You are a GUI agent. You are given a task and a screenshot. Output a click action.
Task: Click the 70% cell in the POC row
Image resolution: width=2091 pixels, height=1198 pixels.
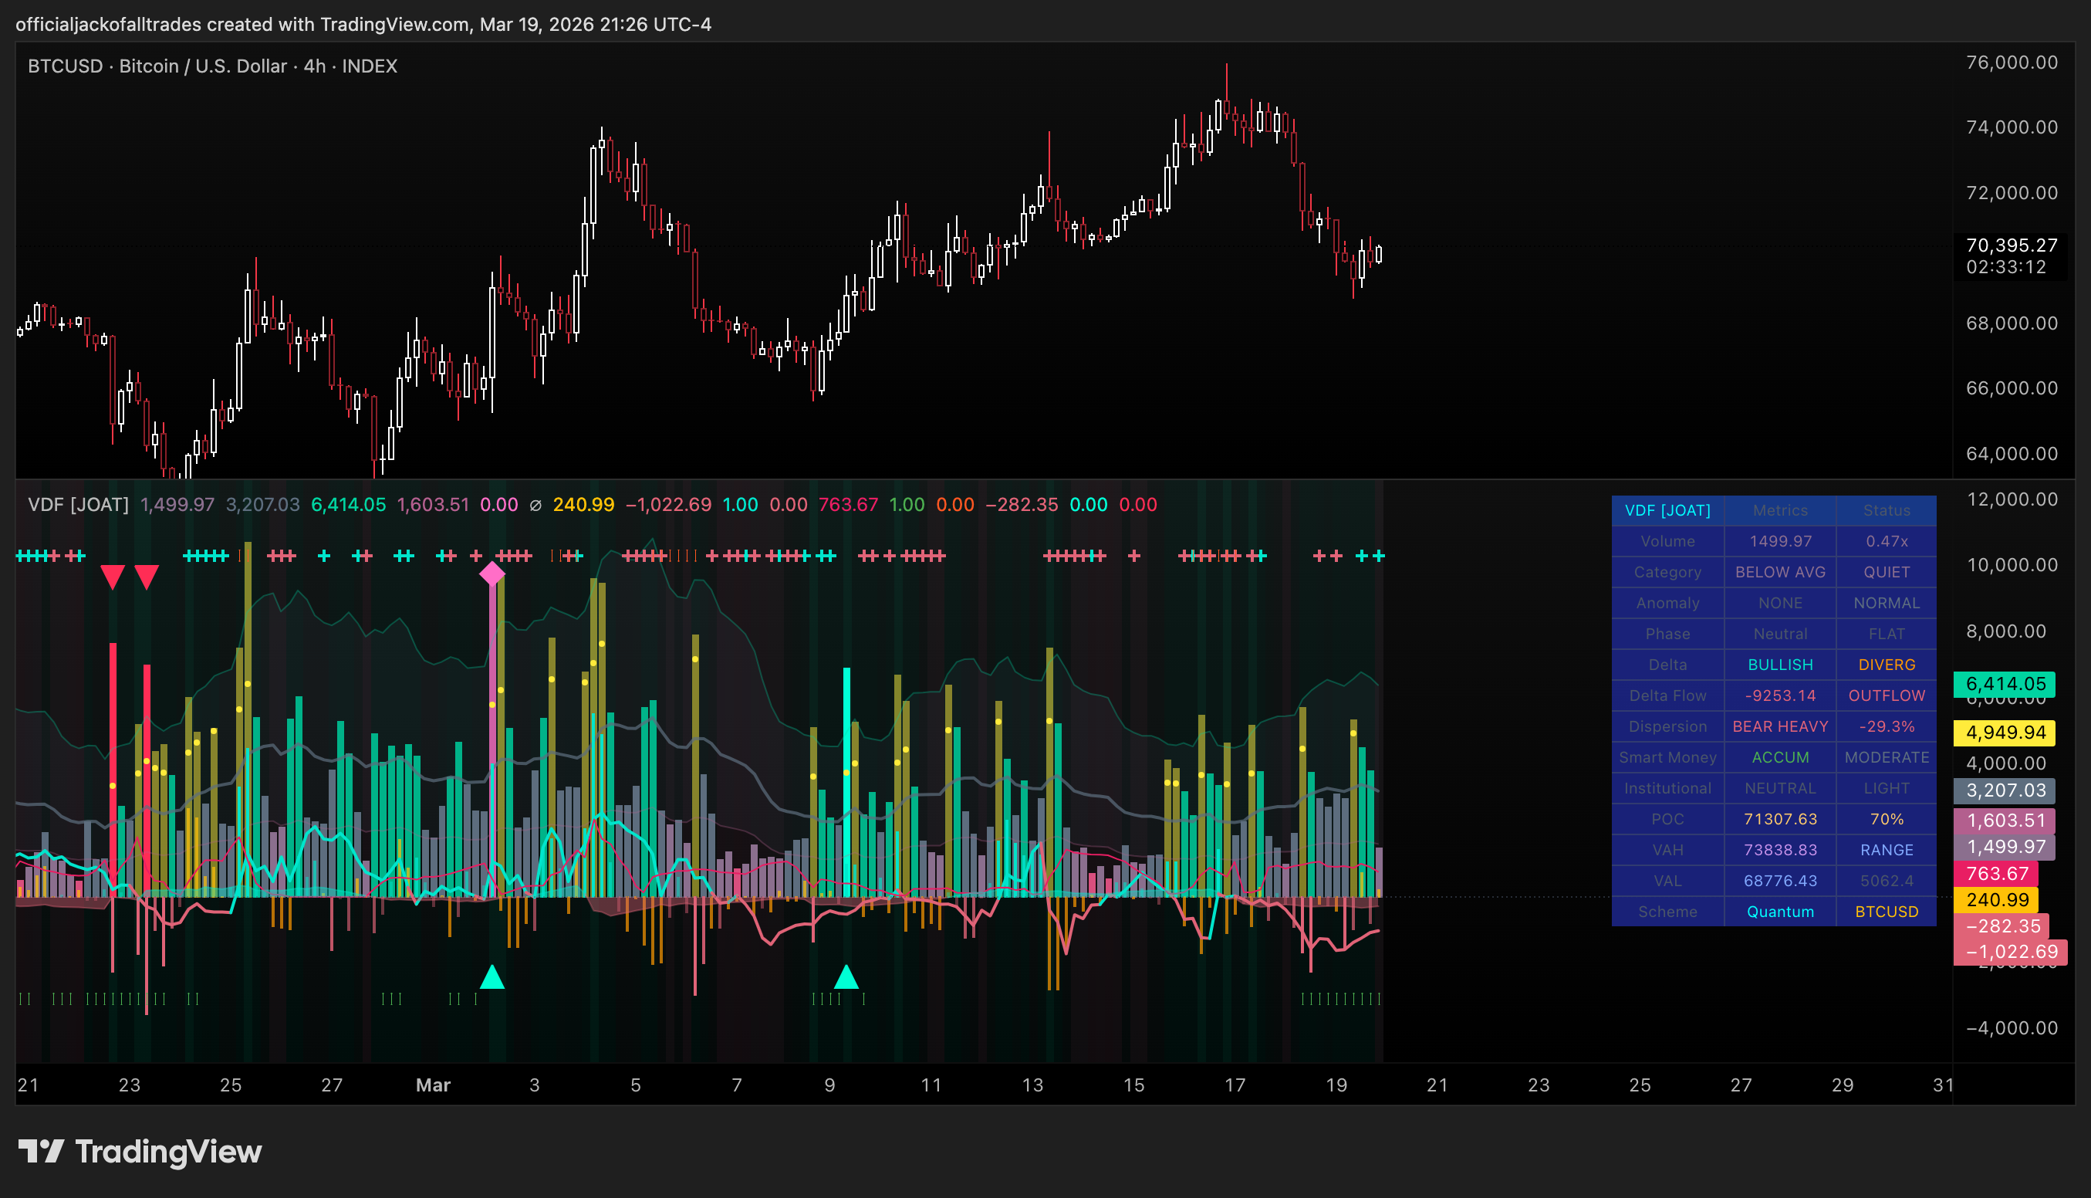tap(1887, 819)
